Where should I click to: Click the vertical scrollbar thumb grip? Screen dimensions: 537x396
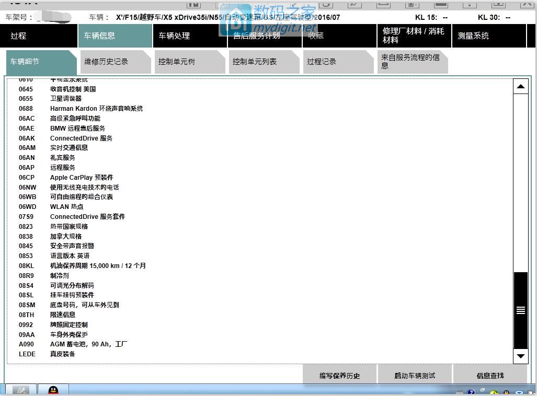[520, 310]
